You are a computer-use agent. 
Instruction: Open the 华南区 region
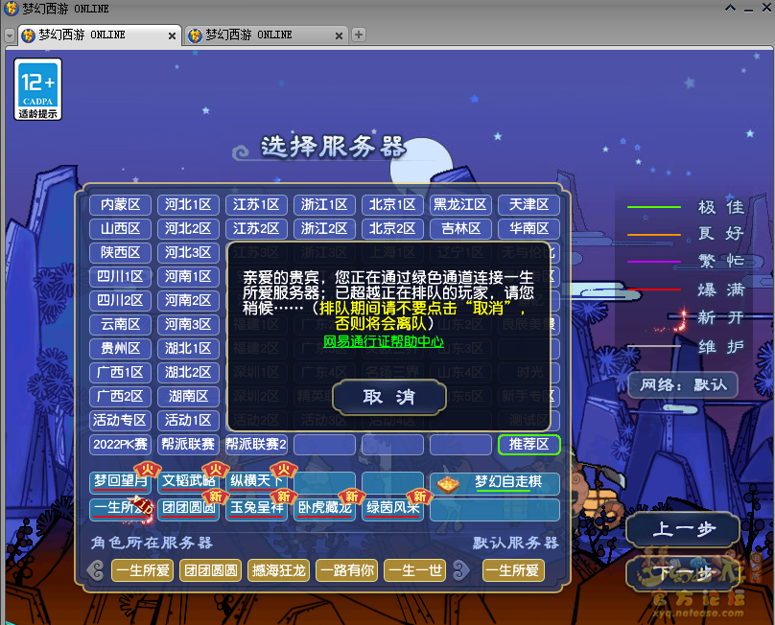pyautogui.click(x=528, y=228)
